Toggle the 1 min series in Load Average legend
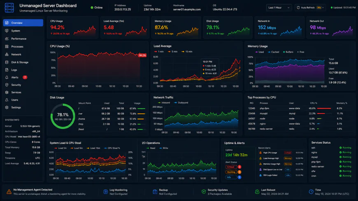Viewport: 358px width, 201px height. [159, 52]
